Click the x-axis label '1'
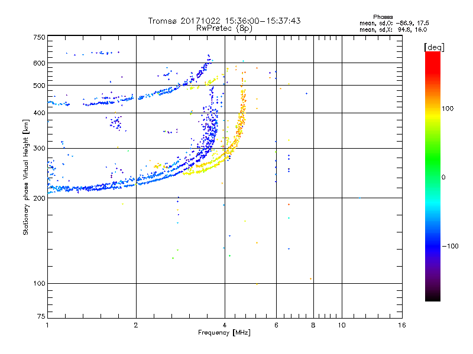 47,325
